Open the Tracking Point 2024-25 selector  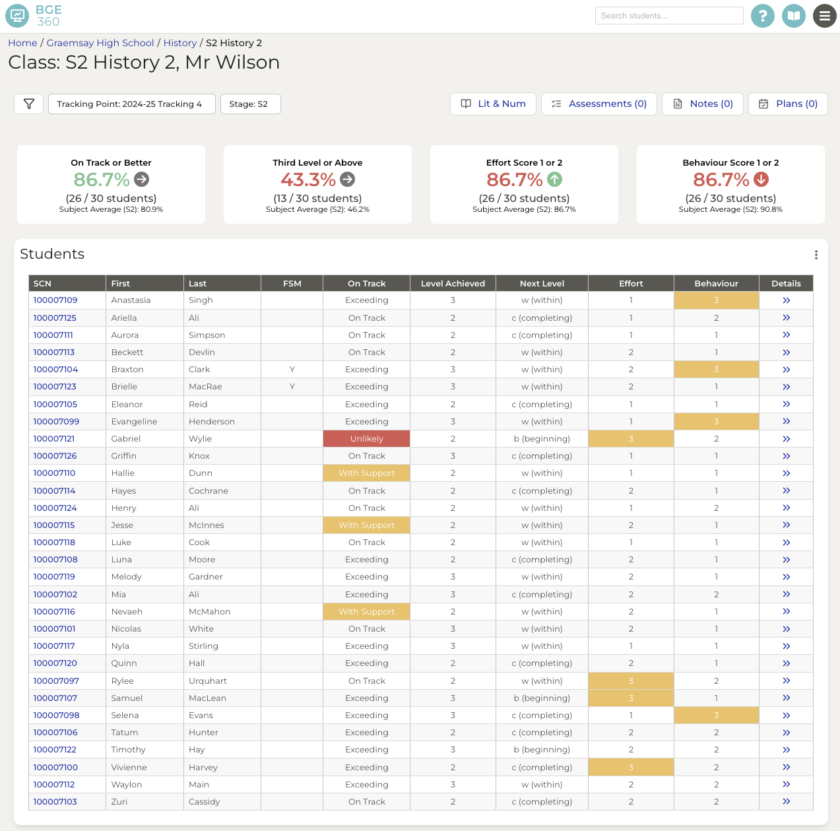[131, 104]
